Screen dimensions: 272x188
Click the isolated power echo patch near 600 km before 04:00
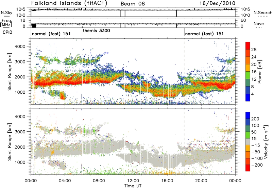click(63, 96)
